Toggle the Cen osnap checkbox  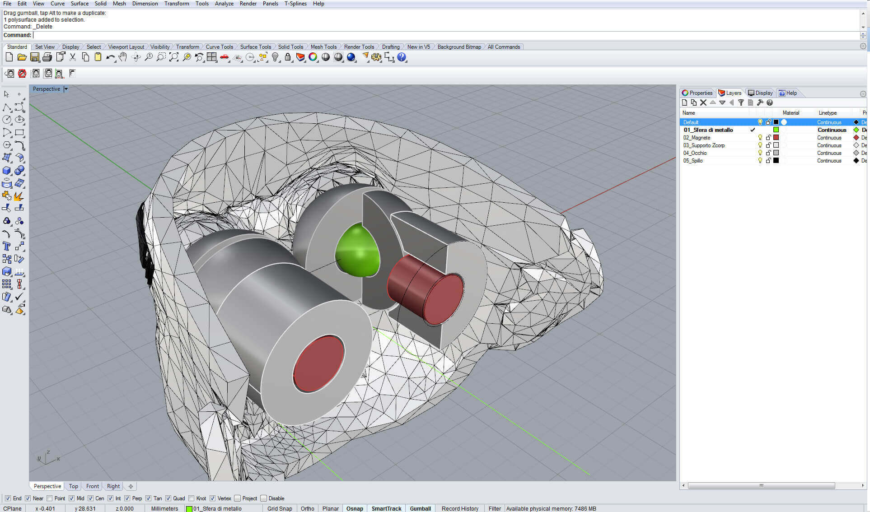coord(90,498)
